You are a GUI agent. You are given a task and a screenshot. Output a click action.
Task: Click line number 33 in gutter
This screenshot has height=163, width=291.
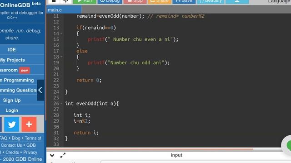point(56,144)
